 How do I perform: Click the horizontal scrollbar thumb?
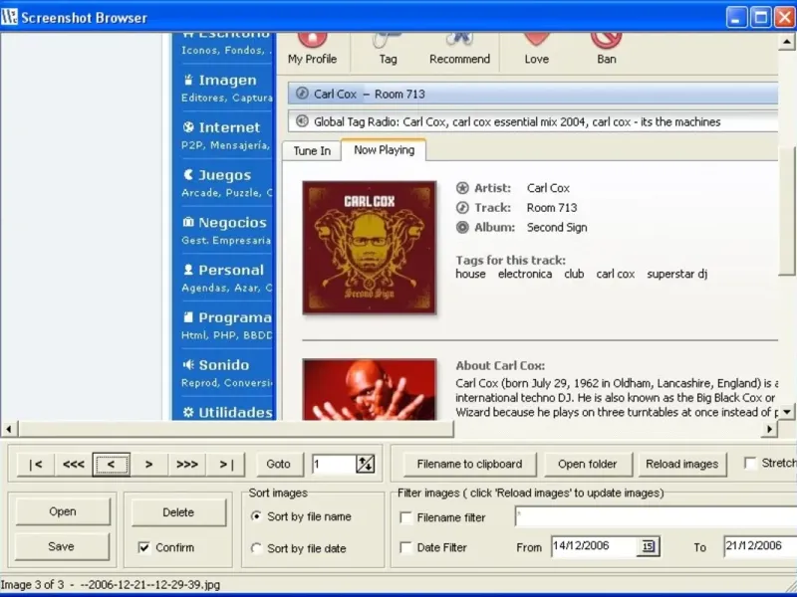coord(236,429)
